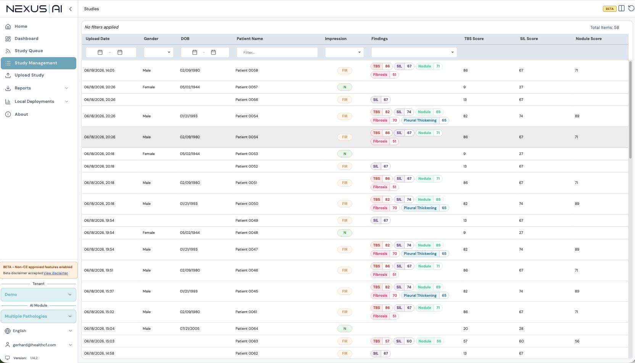Expand the gerhard@healthcf.com account menu

[x=39, y=345]
